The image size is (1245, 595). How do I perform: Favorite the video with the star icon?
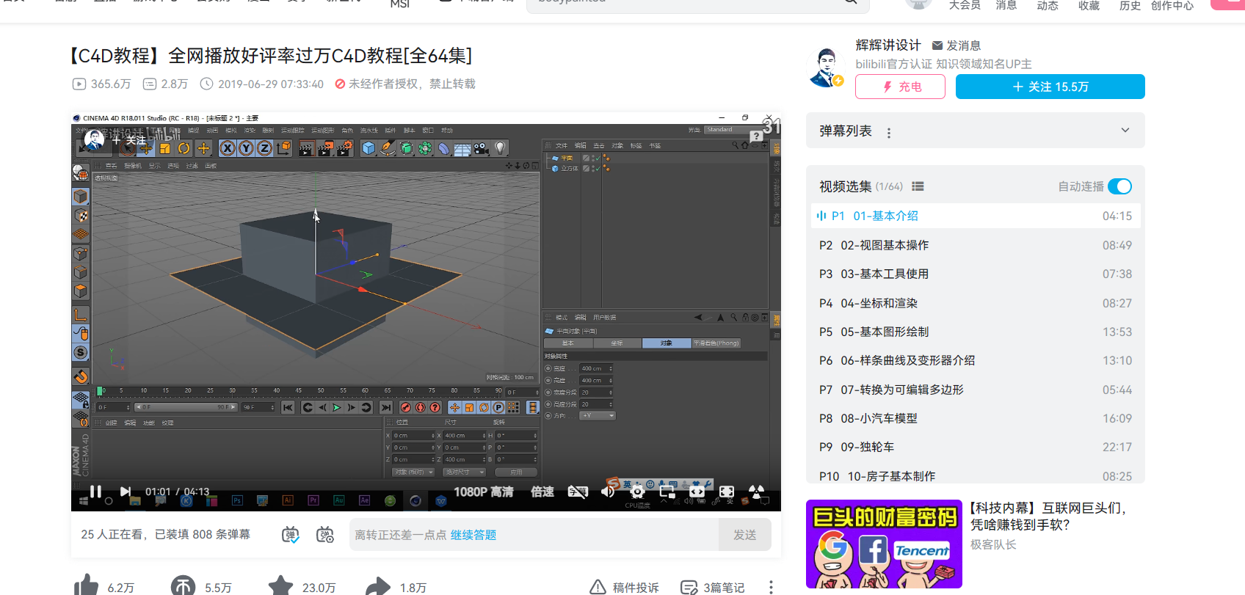point(280,586)
